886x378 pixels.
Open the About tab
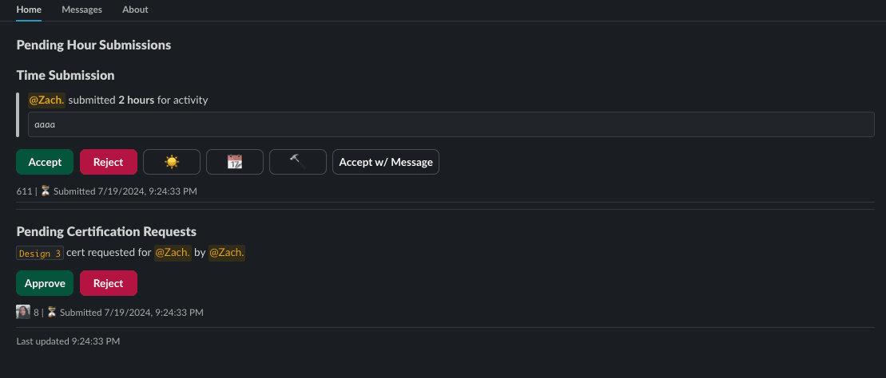(x=135, y=10)
